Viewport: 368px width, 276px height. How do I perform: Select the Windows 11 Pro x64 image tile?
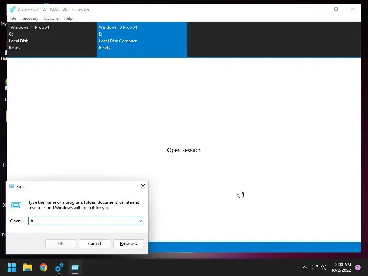pyautogui.click(x=52, y=40)
